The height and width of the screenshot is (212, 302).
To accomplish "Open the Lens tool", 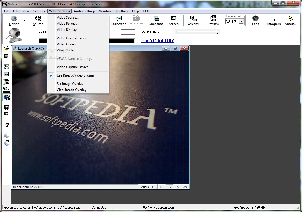I will pyautogui.click(x=255, y=21).
